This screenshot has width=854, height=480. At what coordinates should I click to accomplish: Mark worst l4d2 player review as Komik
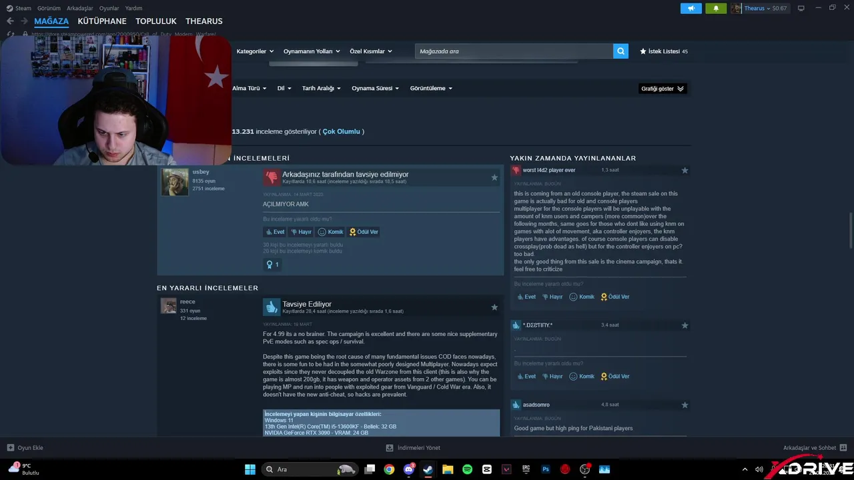coord(582,297)
